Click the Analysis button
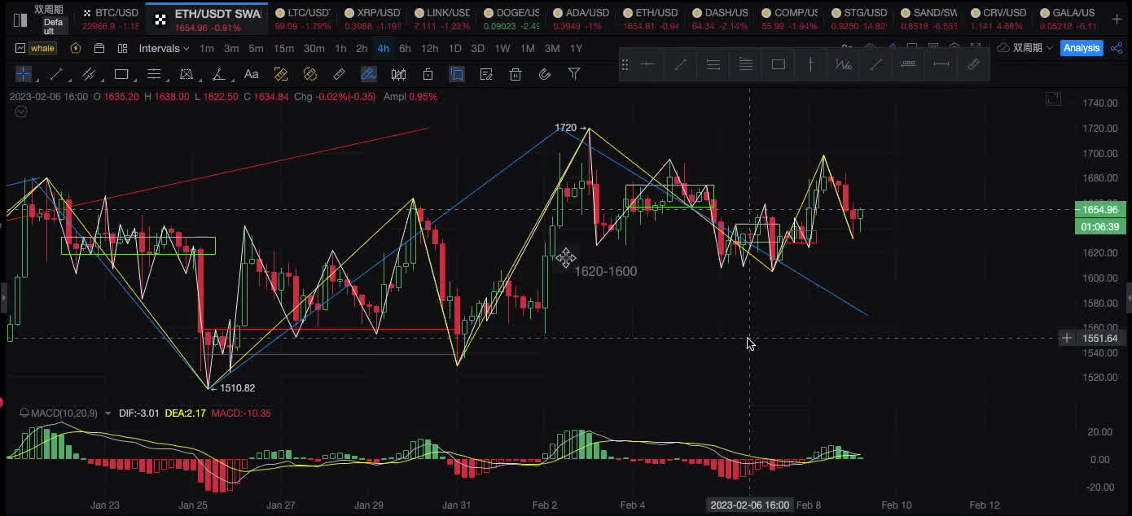 pyautogui.click(x=1082, y=48)
